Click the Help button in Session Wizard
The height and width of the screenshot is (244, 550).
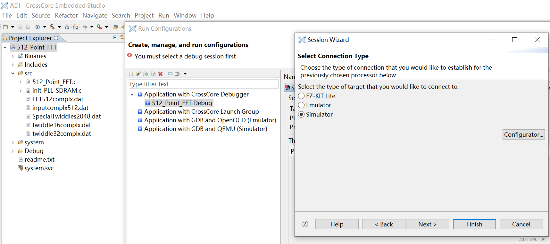(x=337, y=224)
